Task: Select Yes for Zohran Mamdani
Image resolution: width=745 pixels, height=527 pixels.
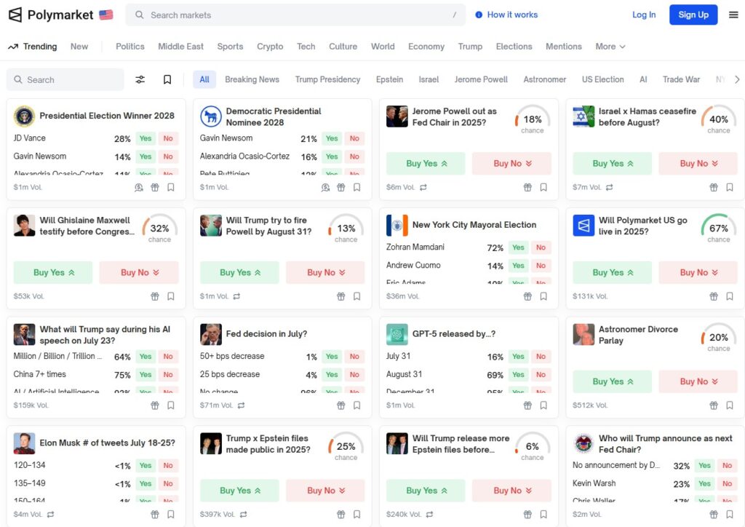Action: 518,247
